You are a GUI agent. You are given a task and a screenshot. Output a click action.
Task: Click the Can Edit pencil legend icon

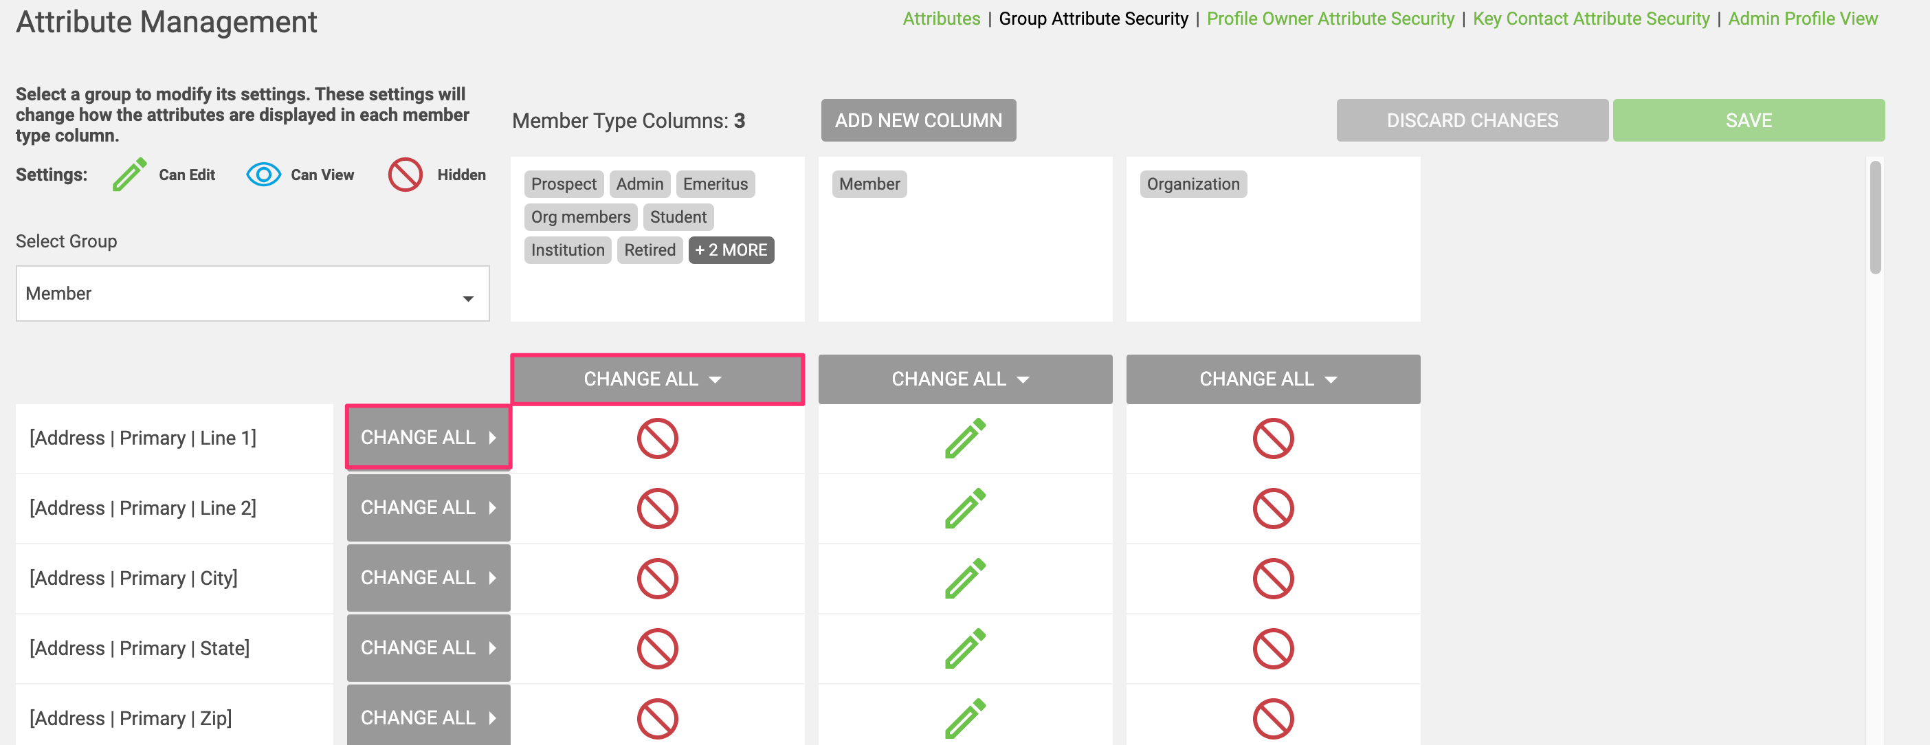130,175
